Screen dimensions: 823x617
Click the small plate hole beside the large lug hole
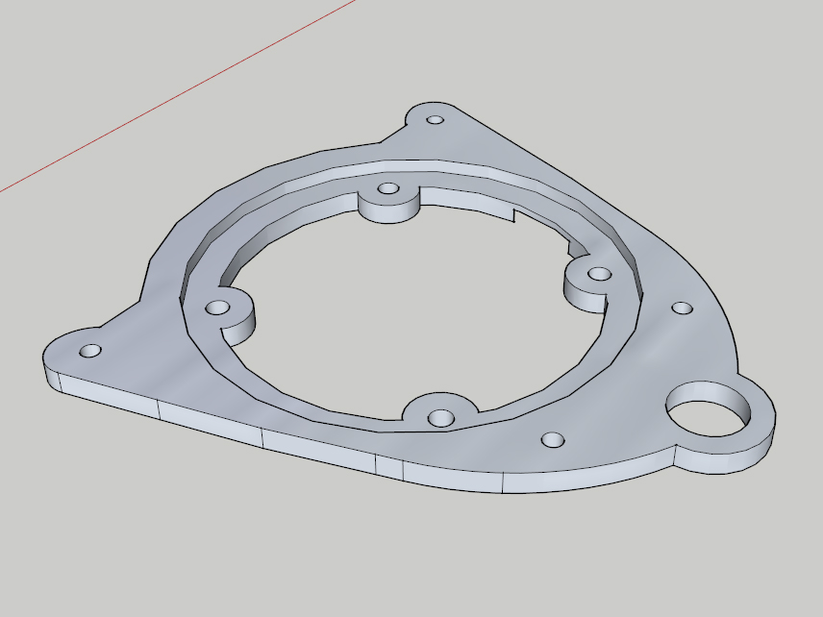pyautogui.click(x=552, y=439)
